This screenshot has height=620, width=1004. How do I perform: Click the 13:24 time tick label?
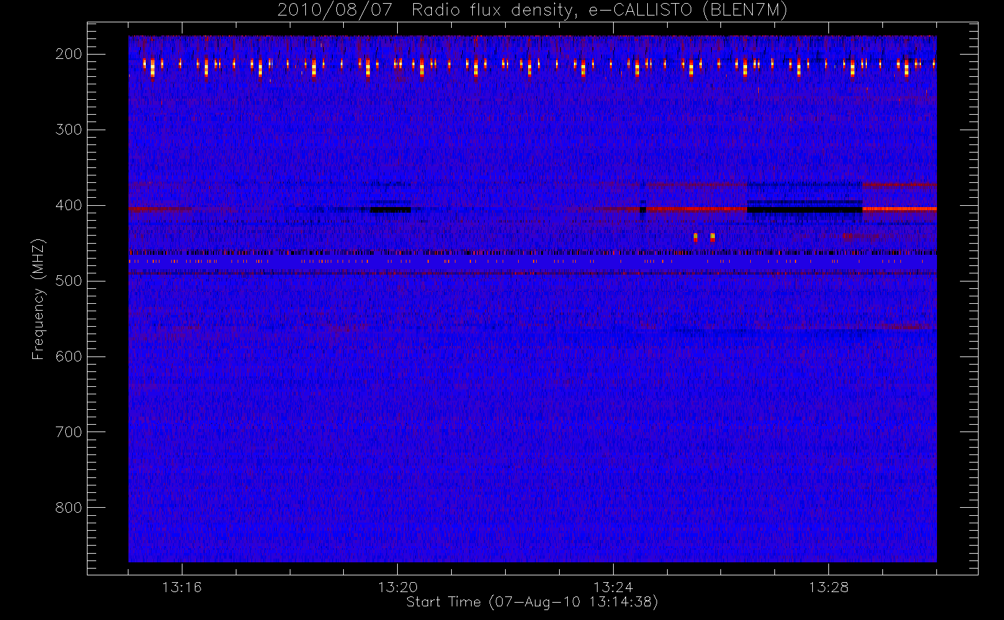pos(613,587)
